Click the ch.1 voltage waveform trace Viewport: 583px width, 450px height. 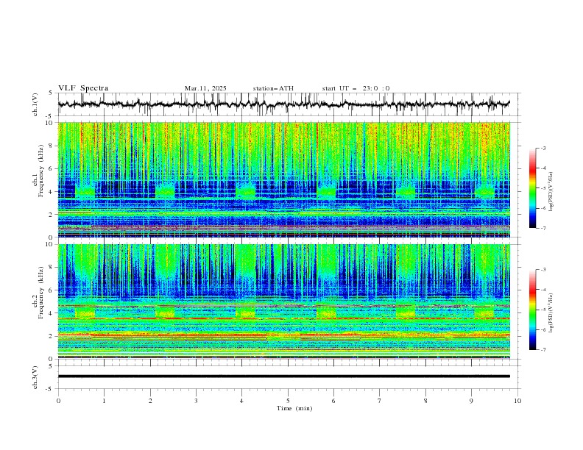coord(283,104)
